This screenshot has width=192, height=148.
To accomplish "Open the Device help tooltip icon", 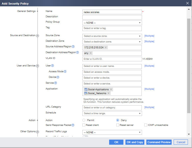I will [58, 77].
